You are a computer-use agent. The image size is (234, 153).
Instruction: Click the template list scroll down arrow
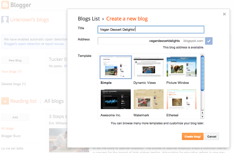pos(202,117)
